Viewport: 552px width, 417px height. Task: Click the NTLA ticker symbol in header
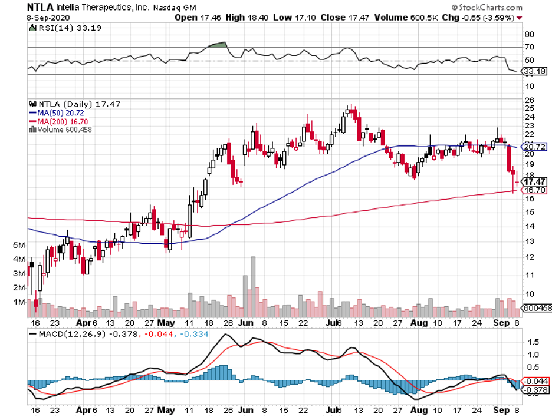pyautogui.click(x=40, y=7)
